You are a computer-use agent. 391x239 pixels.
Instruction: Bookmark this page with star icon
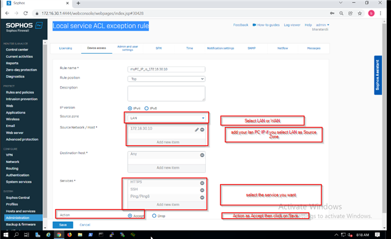(x=360, y=13)
